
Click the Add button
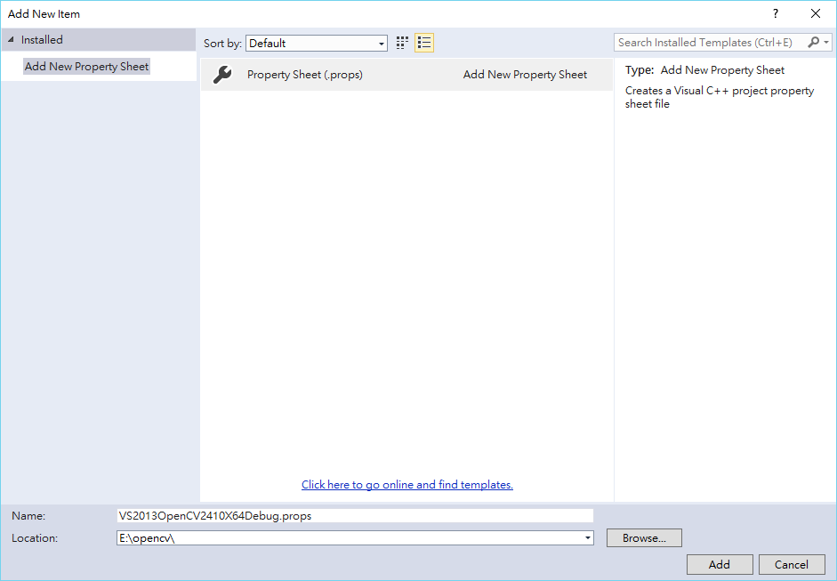[x=720, y=564]
